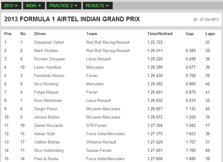
Task: Select Force India-Mercedes for Adrian Sutil
Action: [x=105, y=134]
